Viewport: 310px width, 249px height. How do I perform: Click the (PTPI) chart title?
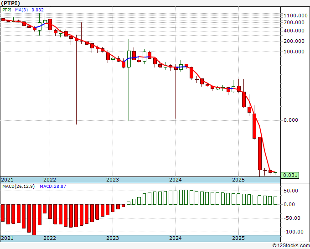(x=10, y=3)
